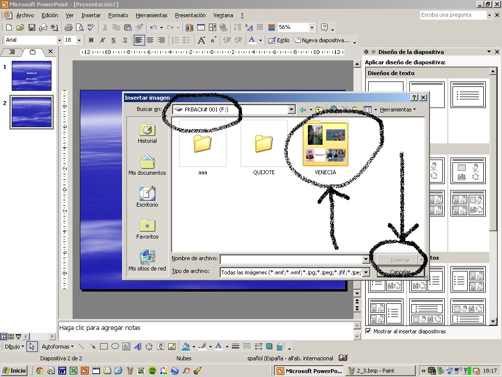Click the New presentation icon
The width and height of the screenshot is (502, 377).
(x=9, y=27)
